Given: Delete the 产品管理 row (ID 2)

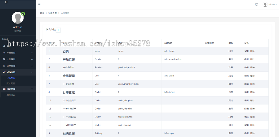Looking at the screenshot, I should tap(252, 59).
